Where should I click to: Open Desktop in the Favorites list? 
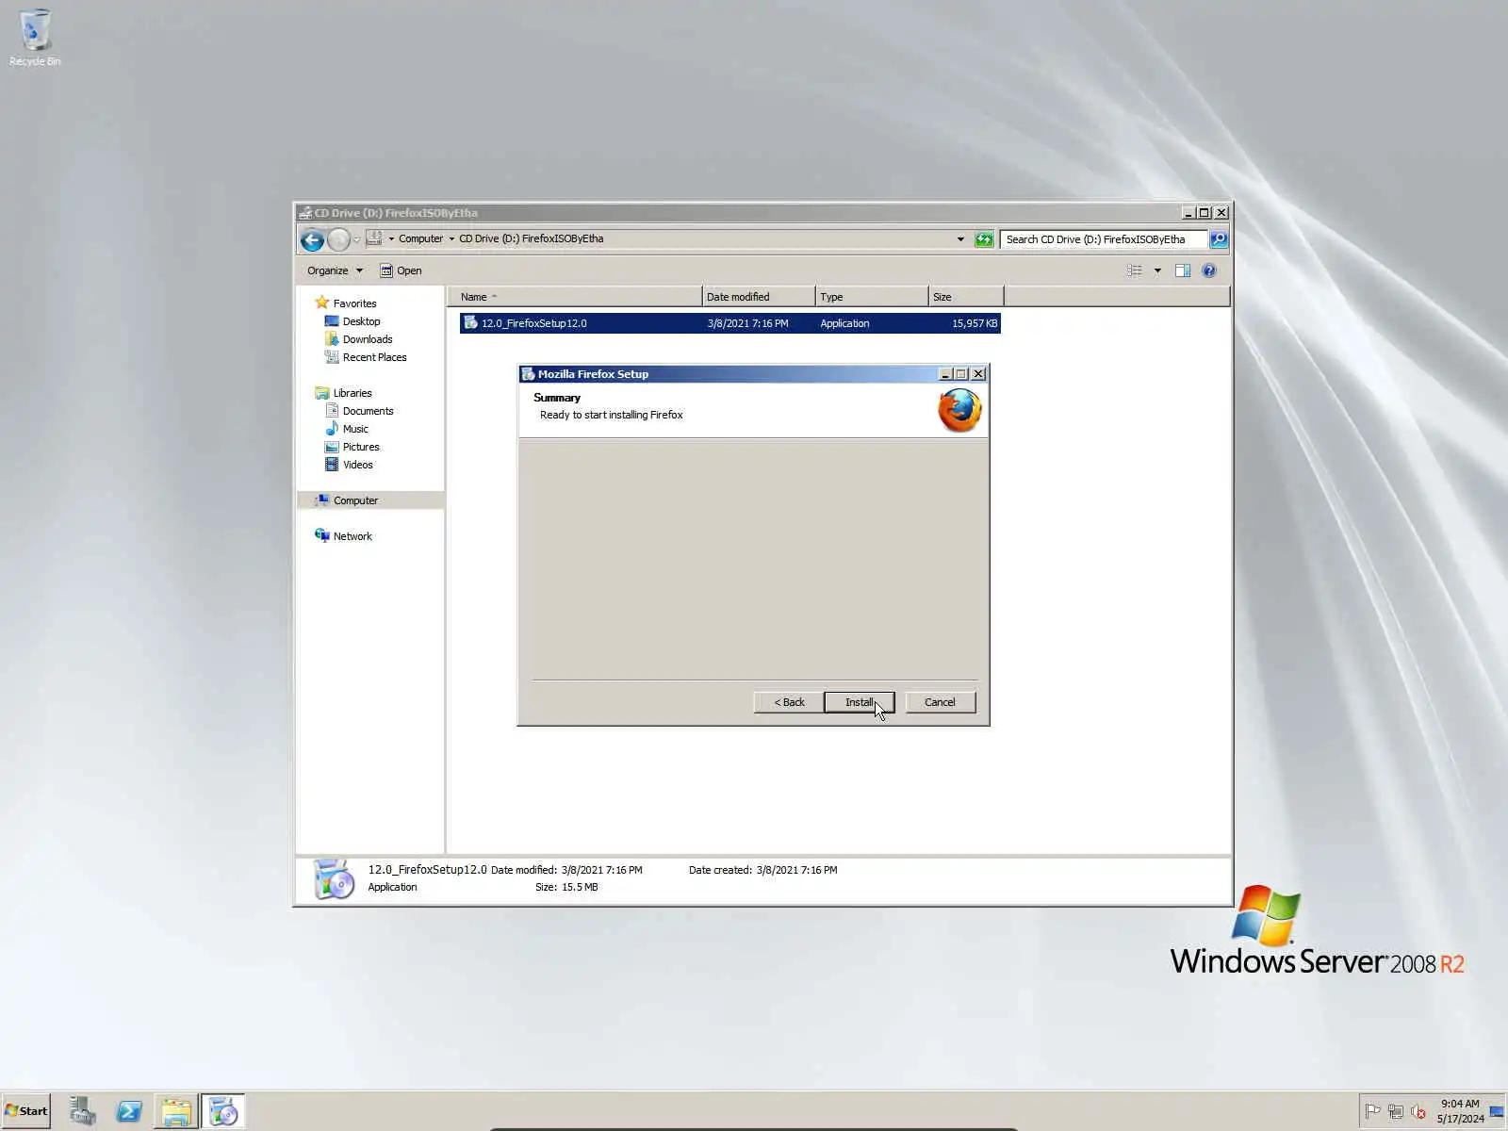pos(361,321)
